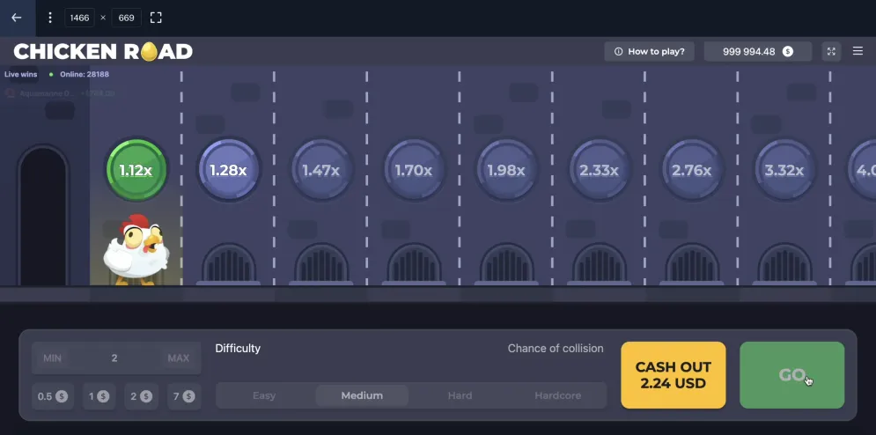Image resolution: width=876 pixels, height=435 pixels.
Task: Open the three-dot options menu
Action: pos(50,18)
